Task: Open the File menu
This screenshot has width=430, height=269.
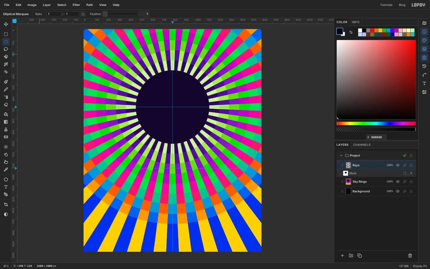Action: coord(7,5)
